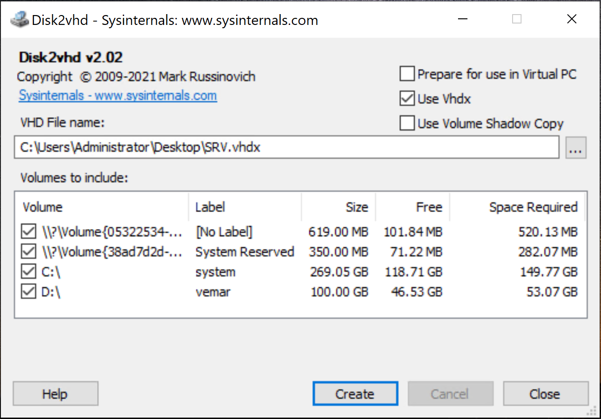This screenshot has height=419, width=601.
Task: Click the 53.07 GB space required value
Action: coord(552,293)
